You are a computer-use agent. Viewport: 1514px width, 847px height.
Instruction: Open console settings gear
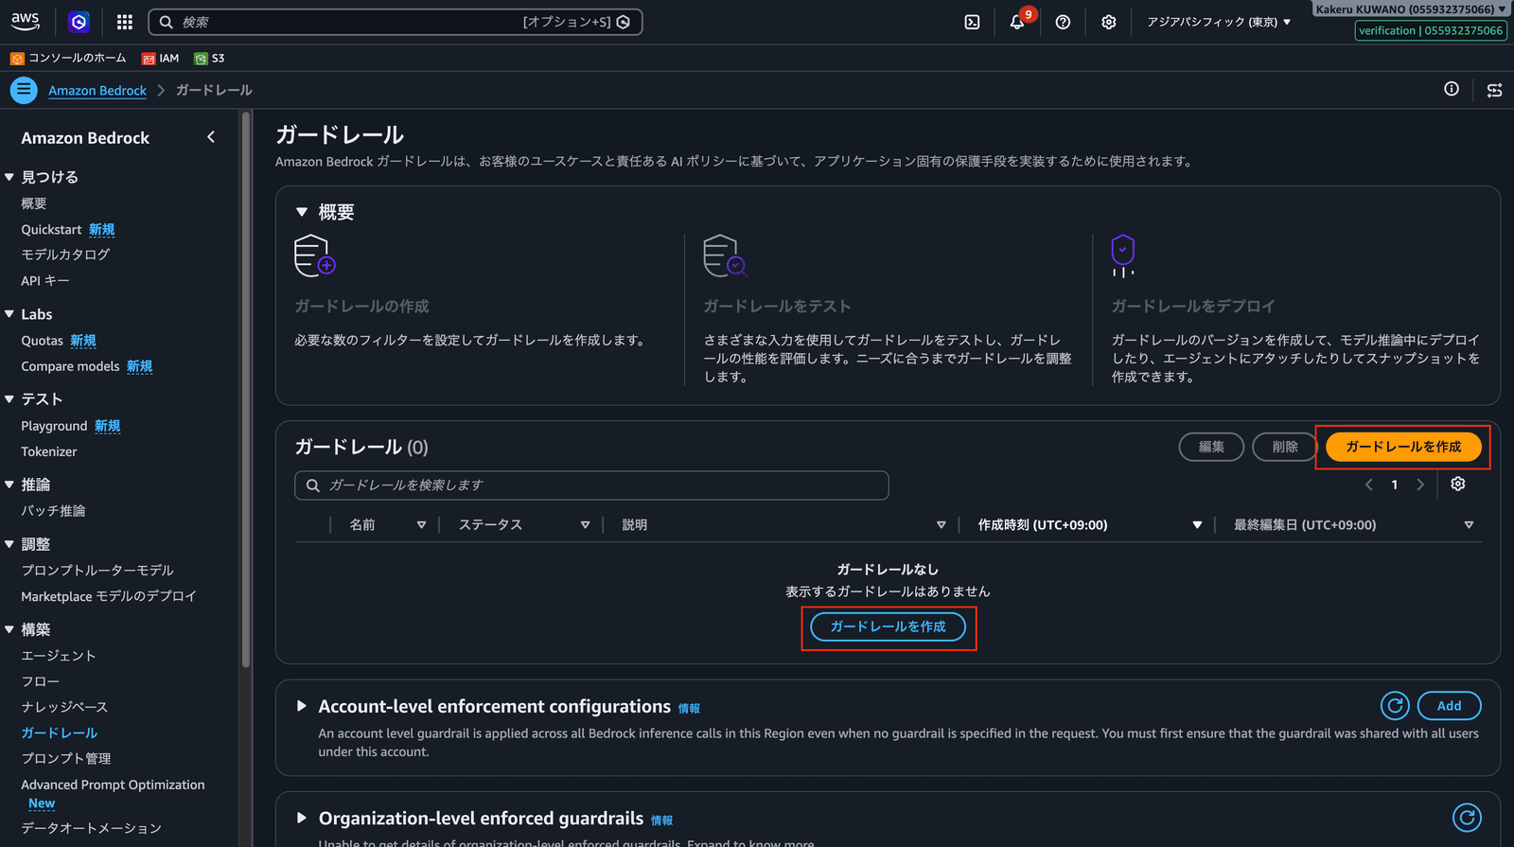click(1109, 22)
